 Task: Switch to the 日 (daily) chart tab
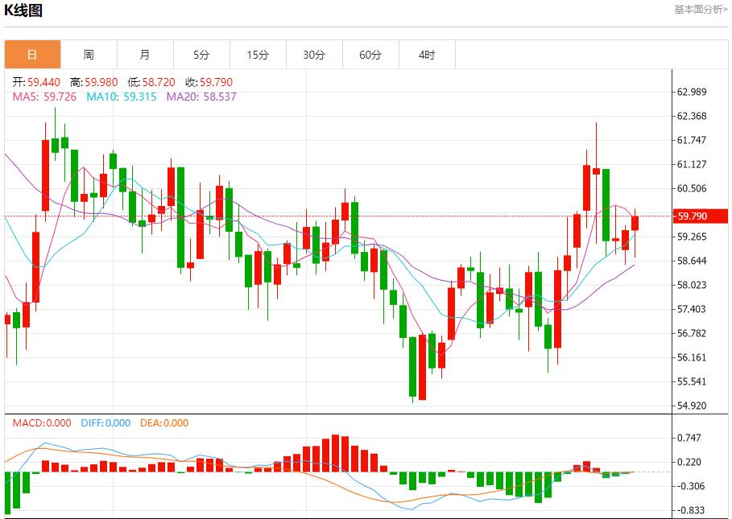click(32, 55)
